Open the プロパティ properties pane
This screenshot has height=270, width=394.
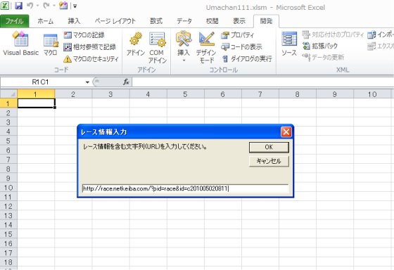pos(238,35)
